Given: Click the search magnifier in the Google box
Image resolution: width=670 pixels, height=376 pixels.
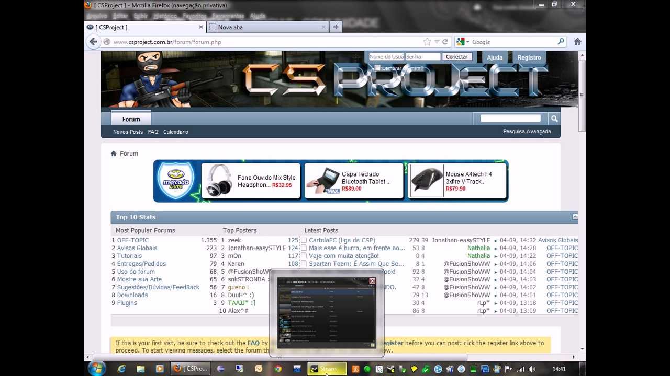Looking at the screenshot, I should [x=561, y=42].
